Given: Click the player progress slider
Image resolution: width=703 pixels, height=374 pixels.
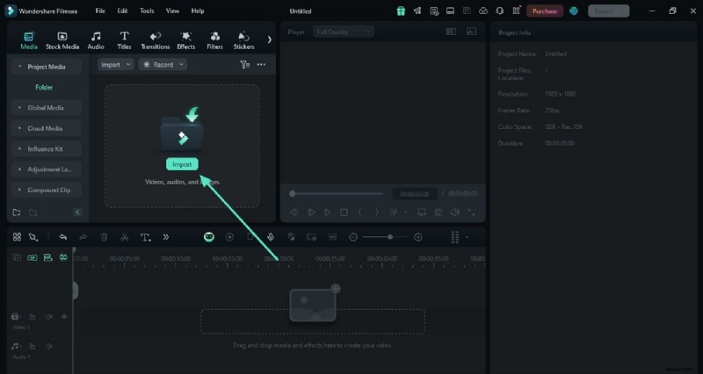Looking at the screenshot, I should click(x=337, y=194).
